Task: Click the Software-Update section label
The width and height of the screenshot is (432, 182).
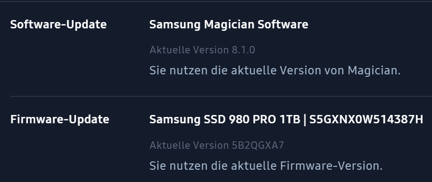Action: click(58, 24)
